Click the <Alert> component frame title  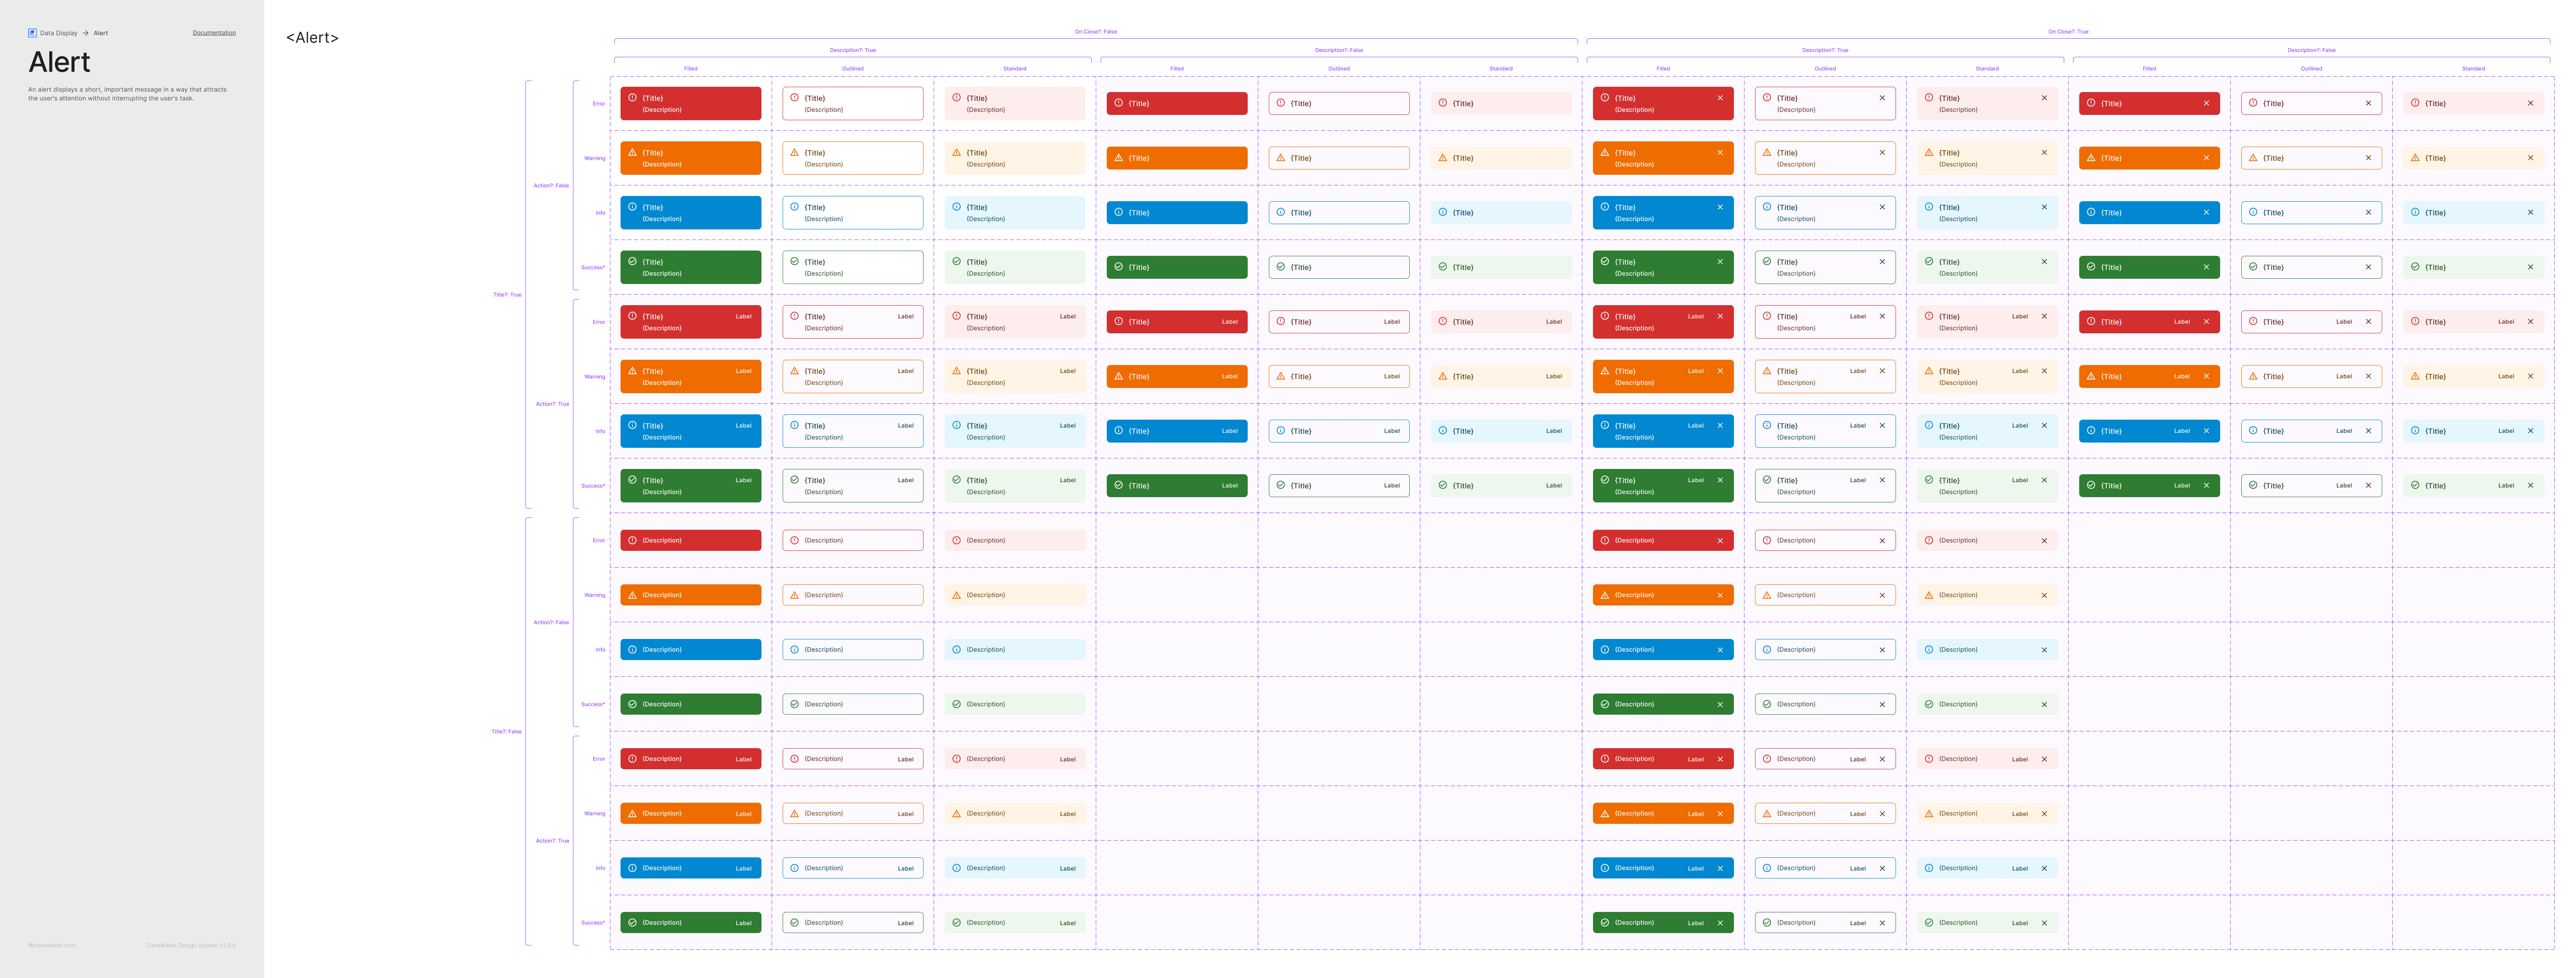point(312,38)
